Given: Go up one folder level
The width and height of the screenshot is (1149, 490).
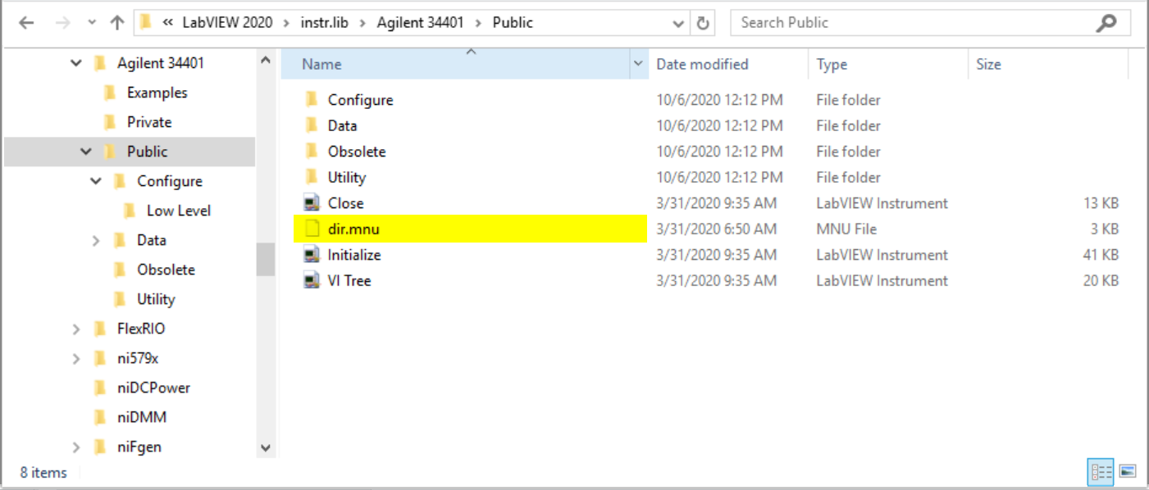Looking at the screenshot, I should tap(116, 23).
